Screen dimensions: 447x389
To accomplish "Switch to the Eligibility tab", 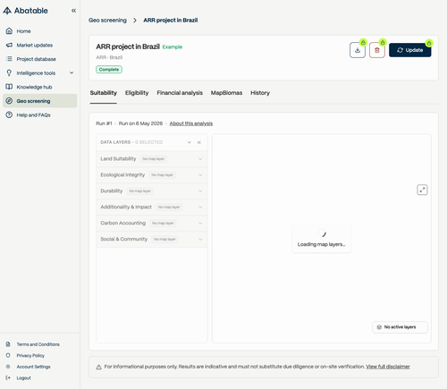I will (x=137, y=93).
